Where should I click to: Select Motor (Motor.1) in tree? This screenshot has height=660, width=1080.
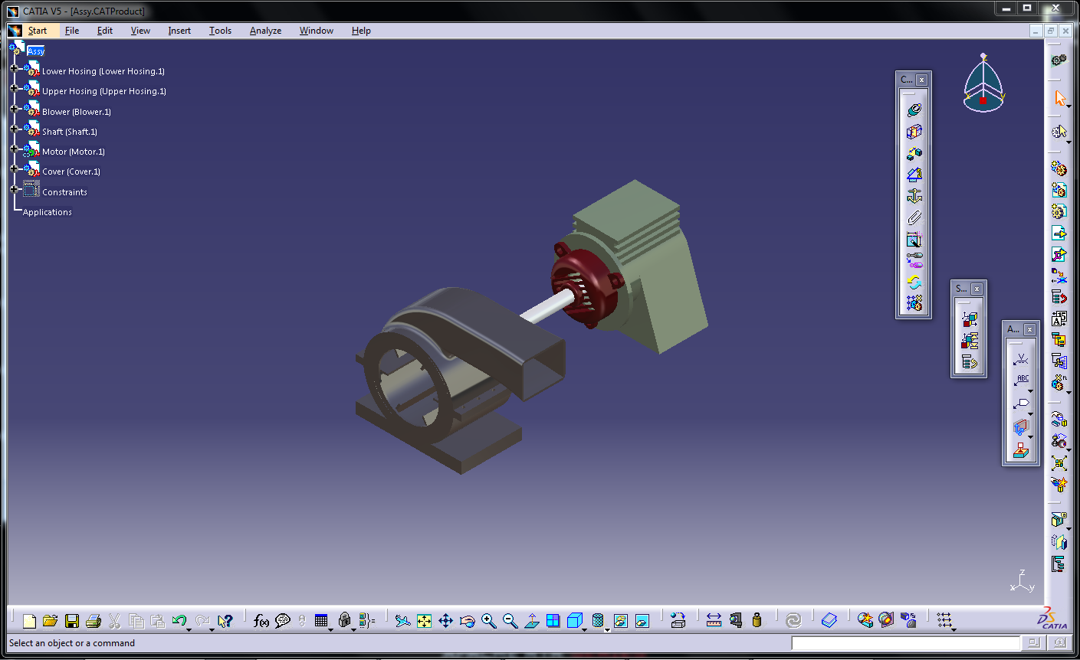pos(74,152)
